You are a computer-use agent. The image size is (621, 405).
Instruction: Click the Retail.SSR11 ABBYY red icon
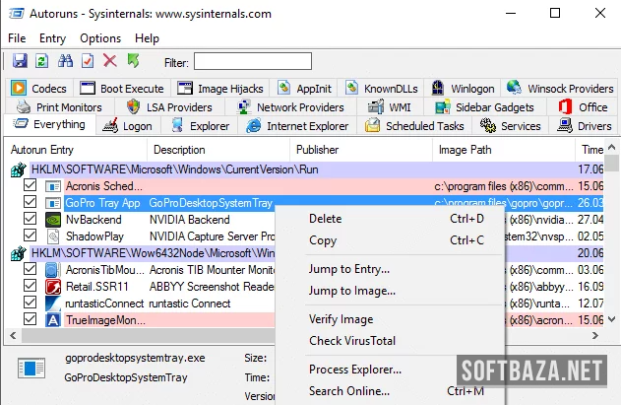pos(52,287)
